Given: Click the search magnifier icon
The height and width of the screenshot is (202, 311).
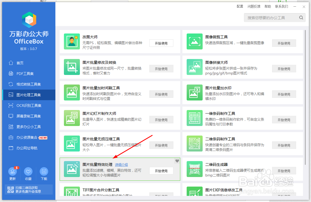Looking at the screenshot, I should 301,18.
